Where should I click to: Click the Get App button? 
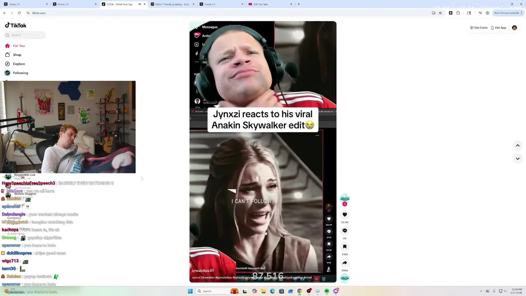coord(498,28)
